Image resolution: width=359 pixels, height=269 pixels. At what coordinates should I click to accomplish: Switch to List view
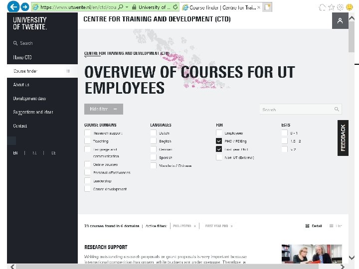336,226
